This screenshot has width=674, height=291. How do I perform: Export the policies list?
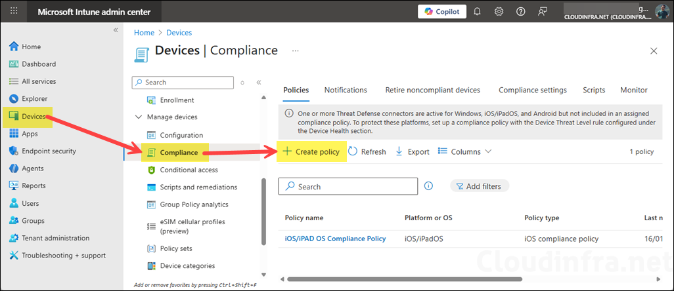tap(413, 151)
